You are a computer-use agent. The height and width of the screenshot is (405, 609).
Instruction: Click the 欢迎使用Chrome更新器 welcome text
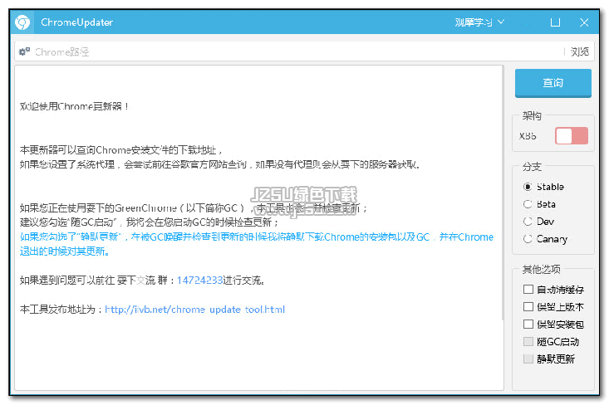74,106
